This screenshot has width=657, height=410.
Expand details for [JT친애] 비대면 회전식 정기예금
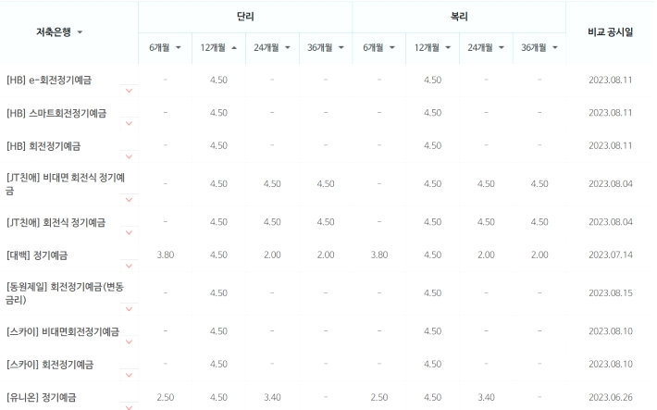tap(129, 200)
